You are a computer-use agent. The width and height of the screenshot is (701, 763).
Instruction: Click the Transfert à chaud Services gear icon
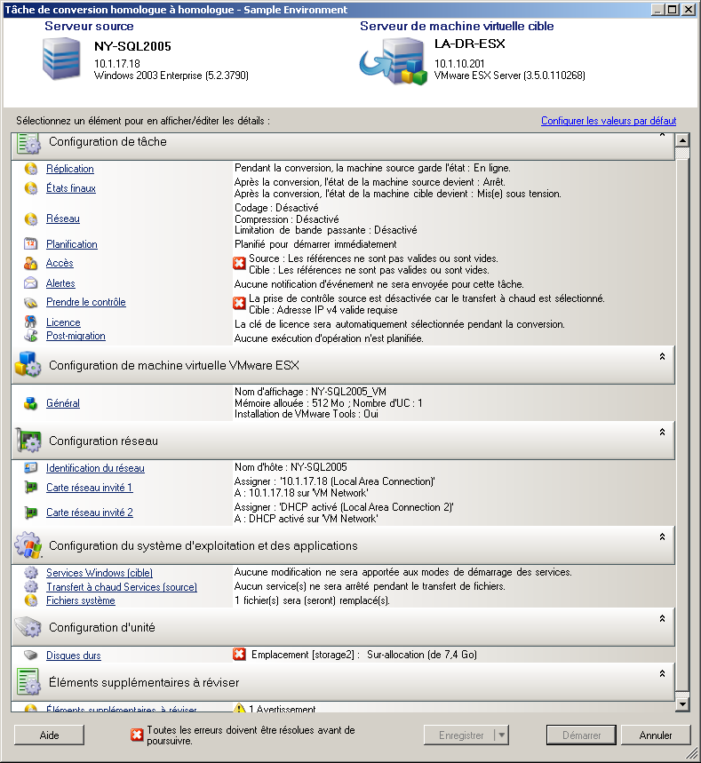(31, 586)
